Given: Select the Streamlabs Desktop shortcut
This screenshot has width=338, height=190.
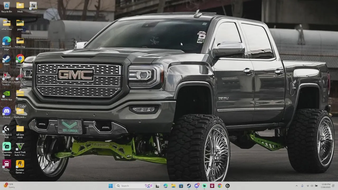Looking at the screenshot, I should [x=7, y=149].
